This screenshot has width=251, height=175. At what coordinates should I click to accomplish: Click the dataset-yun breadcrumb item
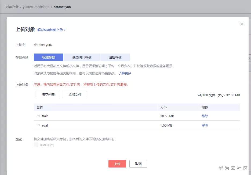point(62,7)
